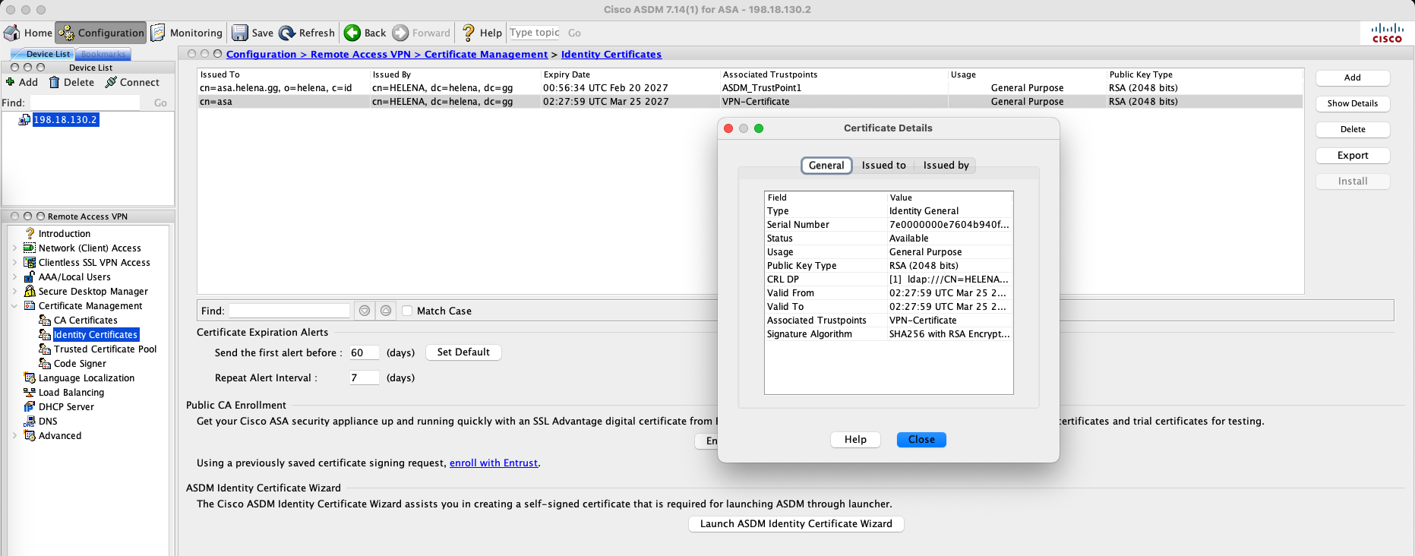Click the Delete trash icon in Device List

point(55,82)
